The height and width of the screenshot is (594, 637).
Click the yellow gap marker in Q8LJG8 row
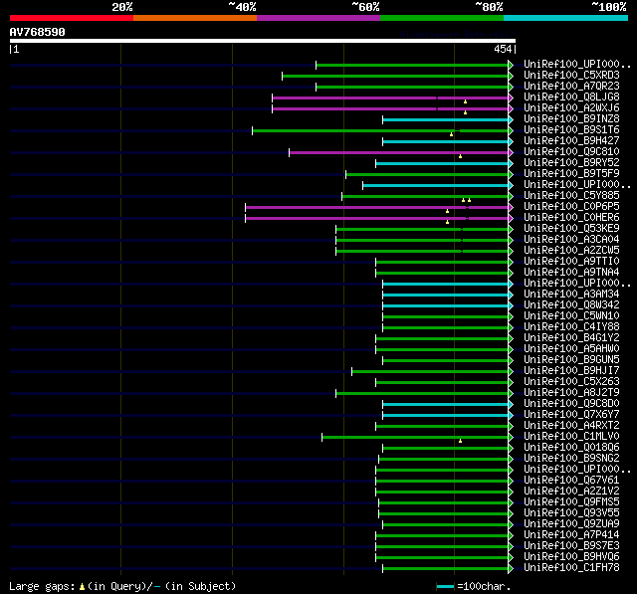[465, 101]
